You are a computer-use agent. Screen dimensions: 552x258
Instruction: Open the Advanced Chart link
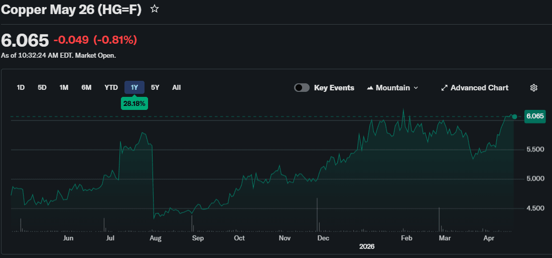coord(479,88)
